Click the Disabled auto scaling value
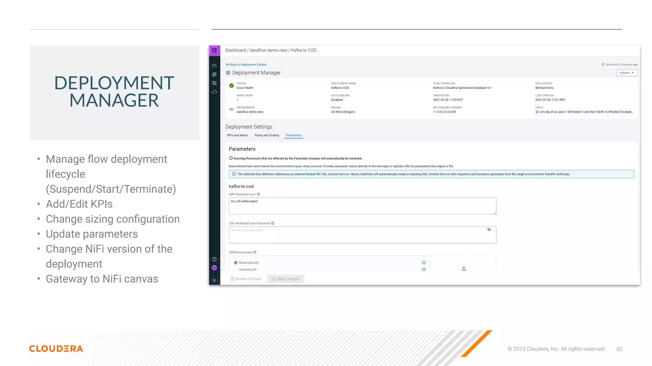The width and height of the screenshot is (652, 366). pyautogui.click(x=337, y=100)
